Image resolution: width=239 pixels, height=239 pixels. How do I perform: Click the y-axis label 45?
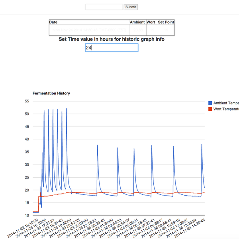coord(27,127)
